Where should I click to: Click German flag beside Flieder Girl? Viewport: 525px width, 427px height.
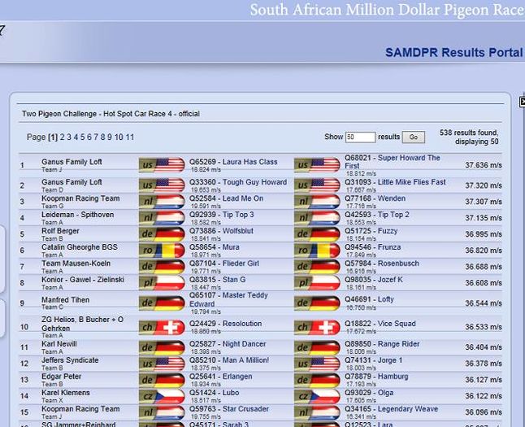point(162,267)
